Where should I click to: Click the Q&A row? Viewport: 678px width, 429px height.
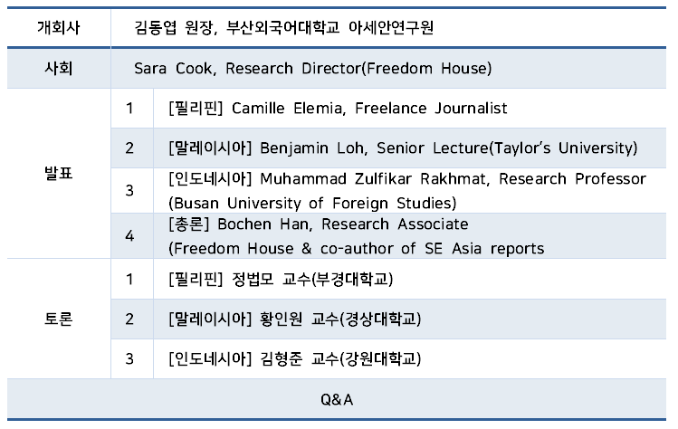coord(337,398)
